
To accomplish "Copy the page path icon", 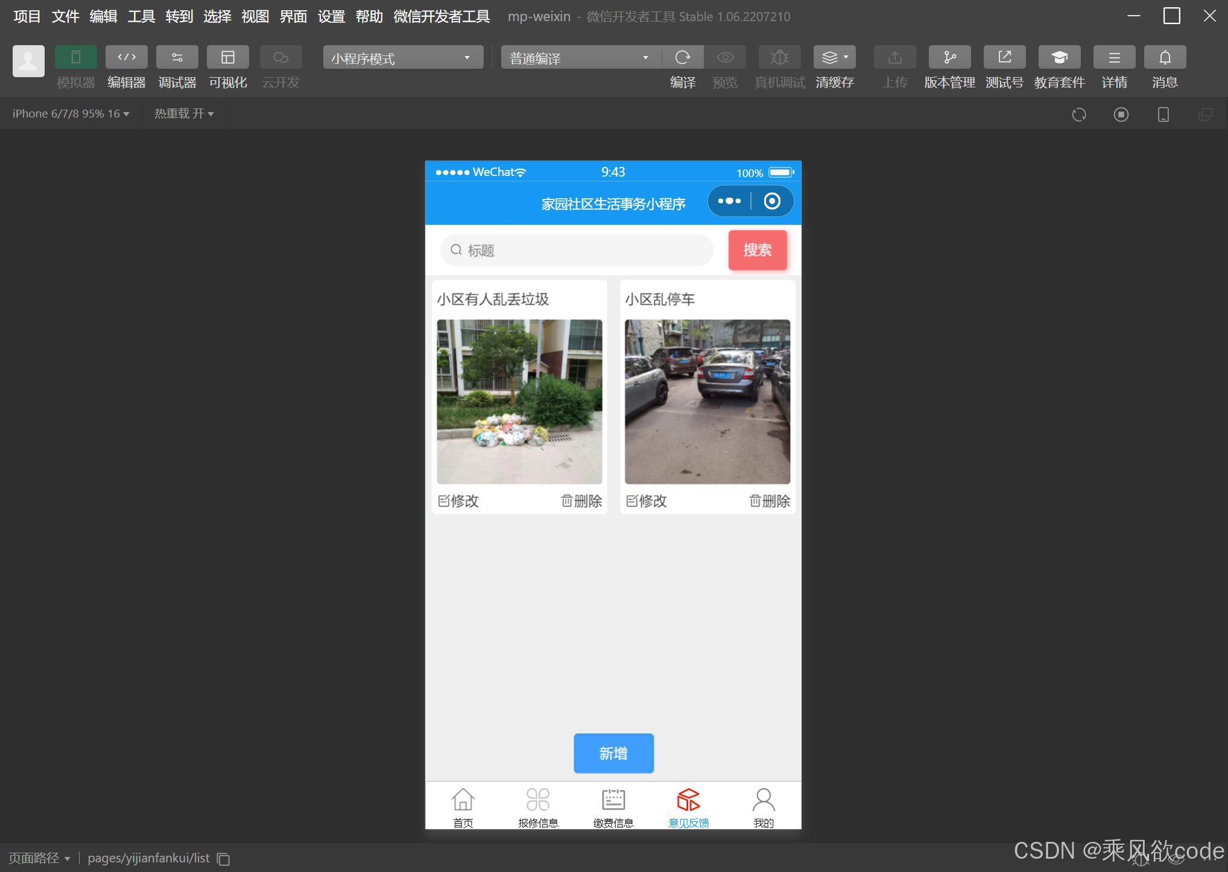I will (x=224, y=859).
